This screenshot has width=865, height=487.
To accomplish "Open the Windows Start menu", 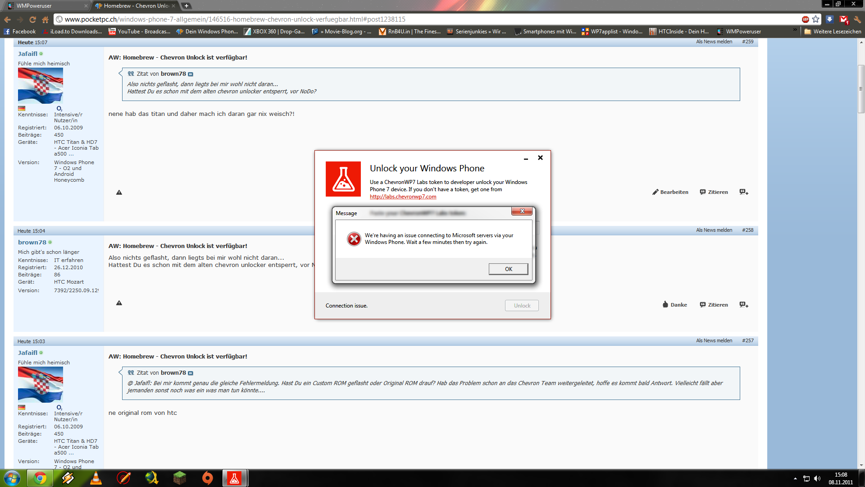I will click(12, 478).
